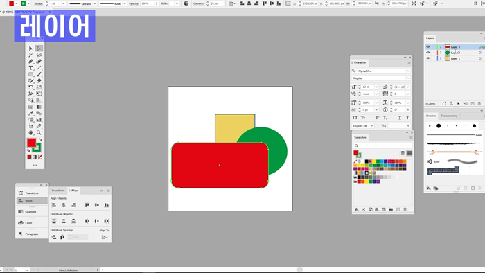This screenshot has width=485, height=273.
Task: Open the Swatches panel tab
Action: pyautogui.click(x=360, y=137)
